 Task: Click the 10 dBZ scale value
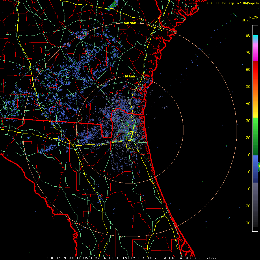pyautogui.click(x=248, y=155)
